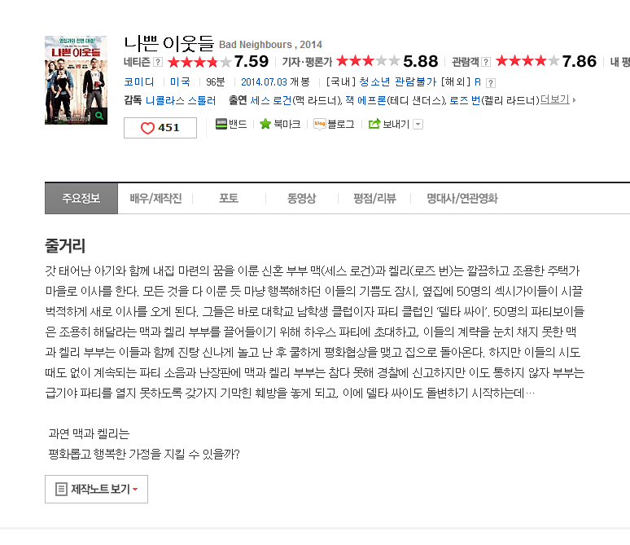Open the 나쁜 이웃들 movie poster thumbnail
Image resolution: width=630 pixels, height=545 pixels.
(x=76, y=80)
